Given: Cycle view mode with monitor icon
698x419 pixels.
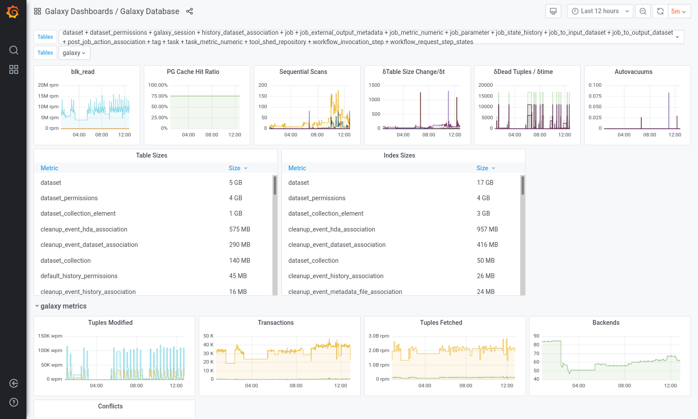Looking at the screenshot, I should point(553,11).
